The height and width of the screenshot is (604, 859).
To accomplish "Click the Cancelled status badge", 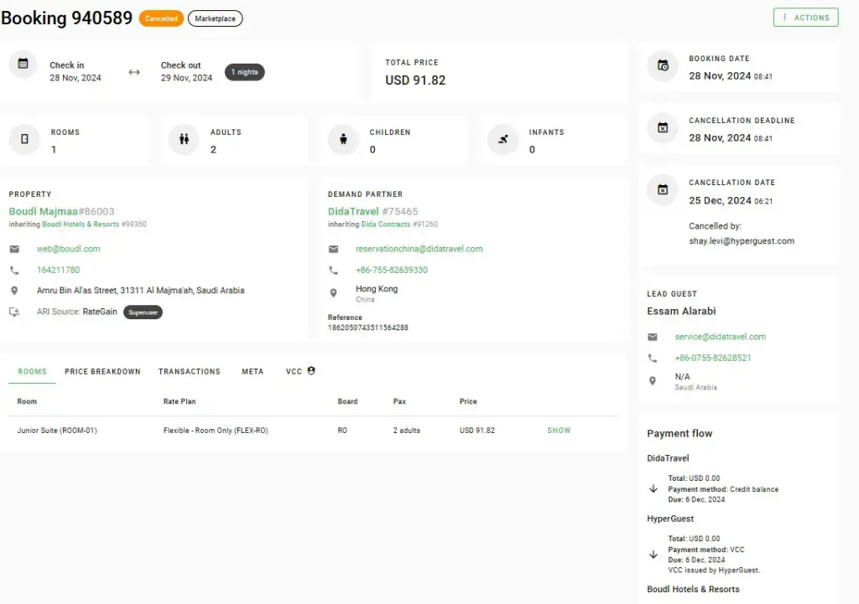I will [x=161, y=18].
